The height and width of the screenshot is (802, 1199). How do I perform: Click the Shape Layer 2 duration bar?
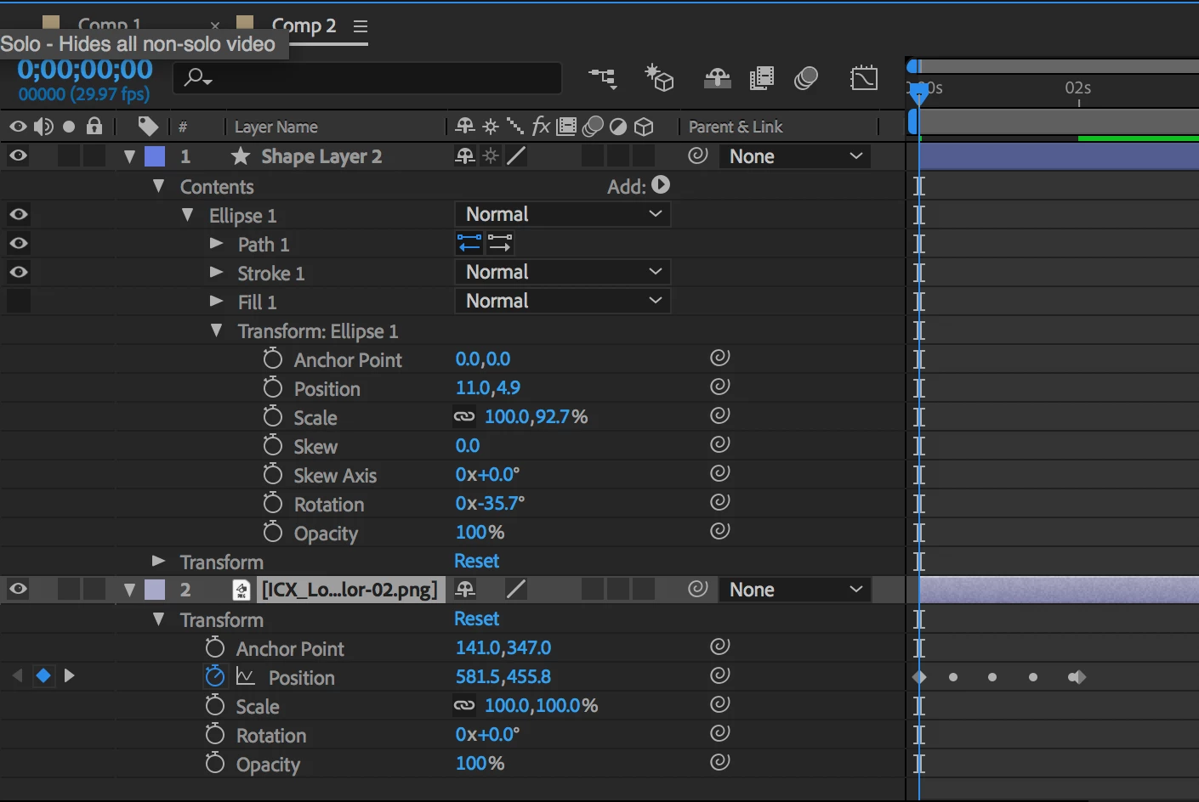(1059, 156)
